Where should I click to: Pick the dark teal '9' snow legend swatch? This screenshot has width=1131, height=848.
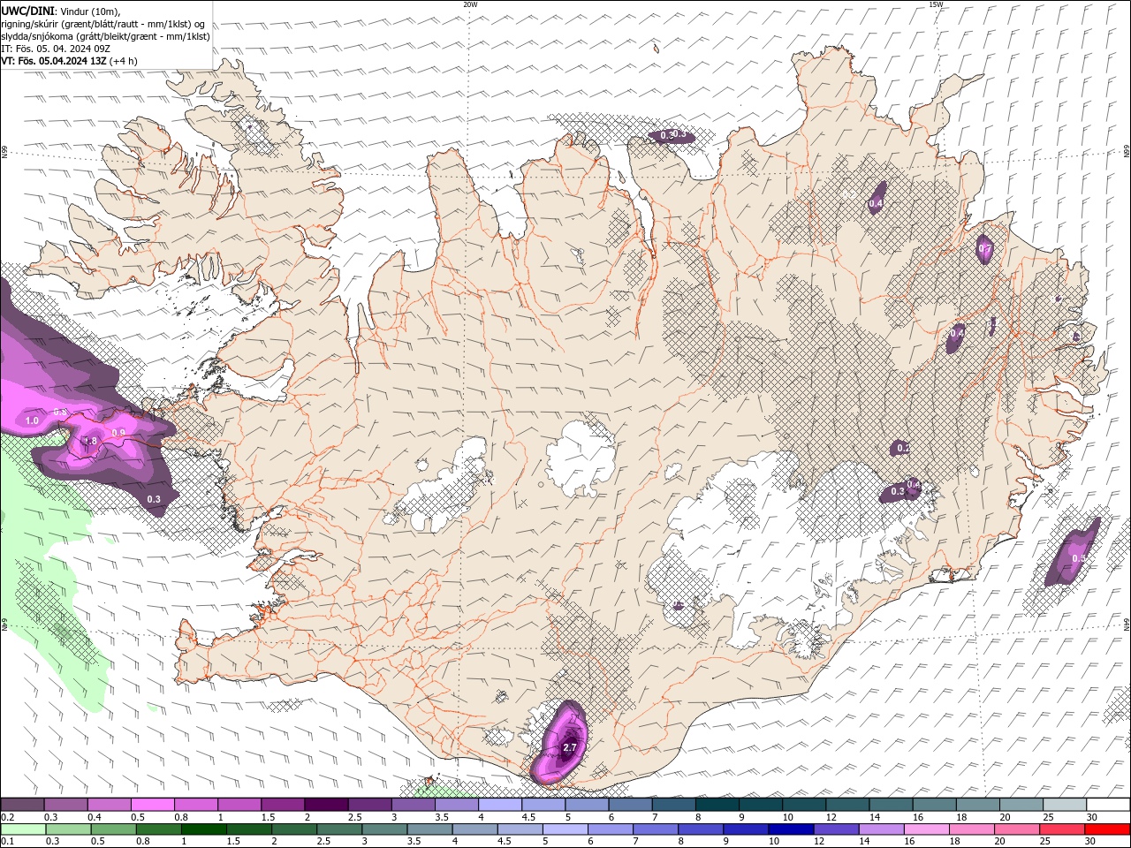761,804
